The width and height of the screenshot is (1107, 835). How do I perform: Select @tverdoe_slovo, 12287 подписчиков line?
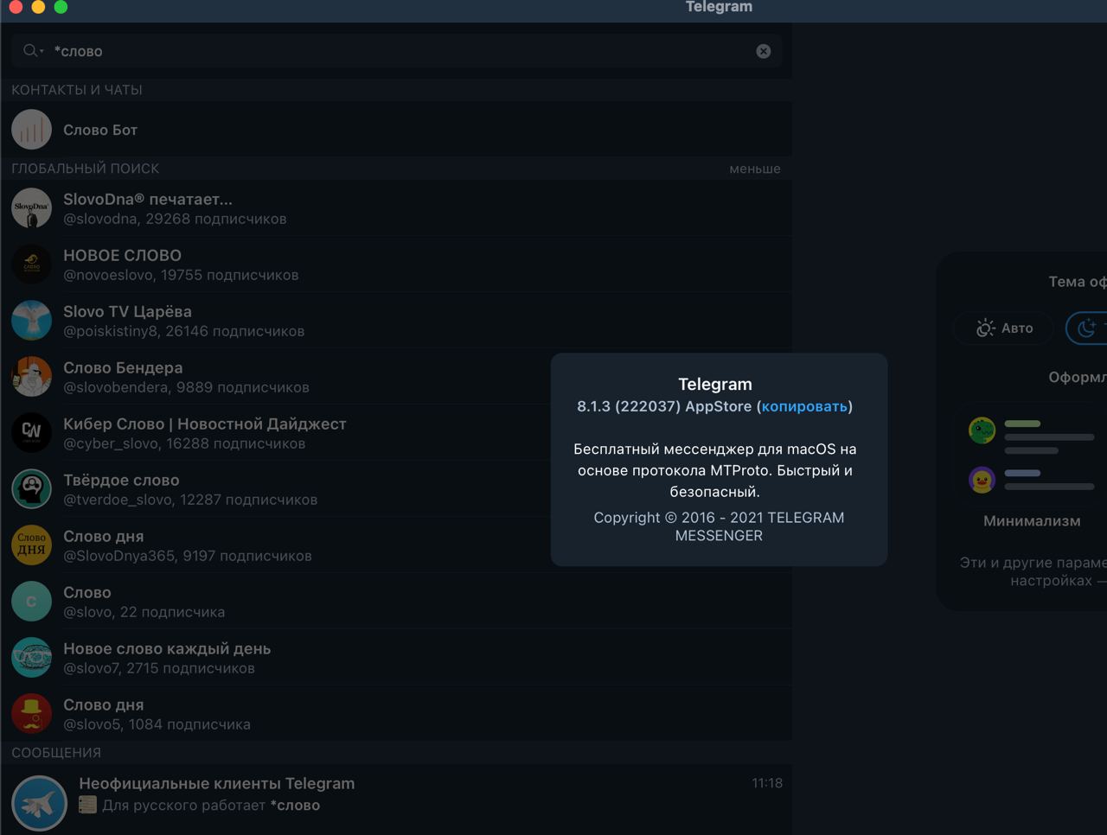click(x=190, y=500)
